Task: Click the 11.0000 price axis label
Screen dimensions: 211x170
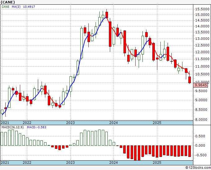Action: (202, 66)
